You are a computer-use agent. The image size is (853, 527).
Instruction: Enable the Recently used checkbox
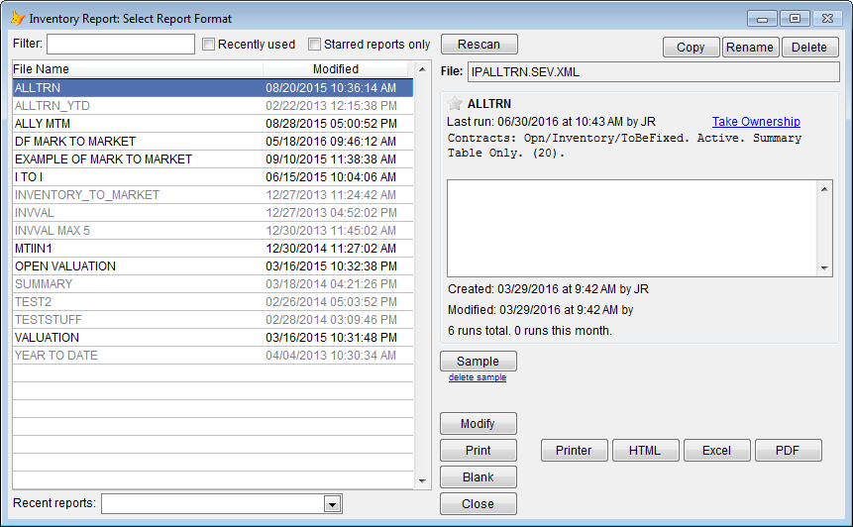pyautogui.click(x=208, y=44)
